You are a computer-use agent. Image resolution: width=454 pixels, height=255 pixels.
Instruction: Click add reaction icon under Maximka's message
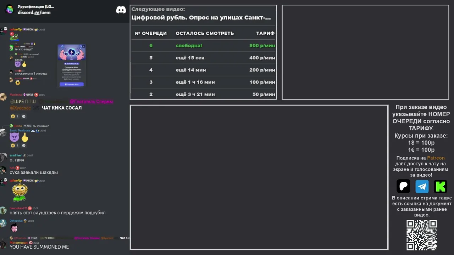pos(24,116)
